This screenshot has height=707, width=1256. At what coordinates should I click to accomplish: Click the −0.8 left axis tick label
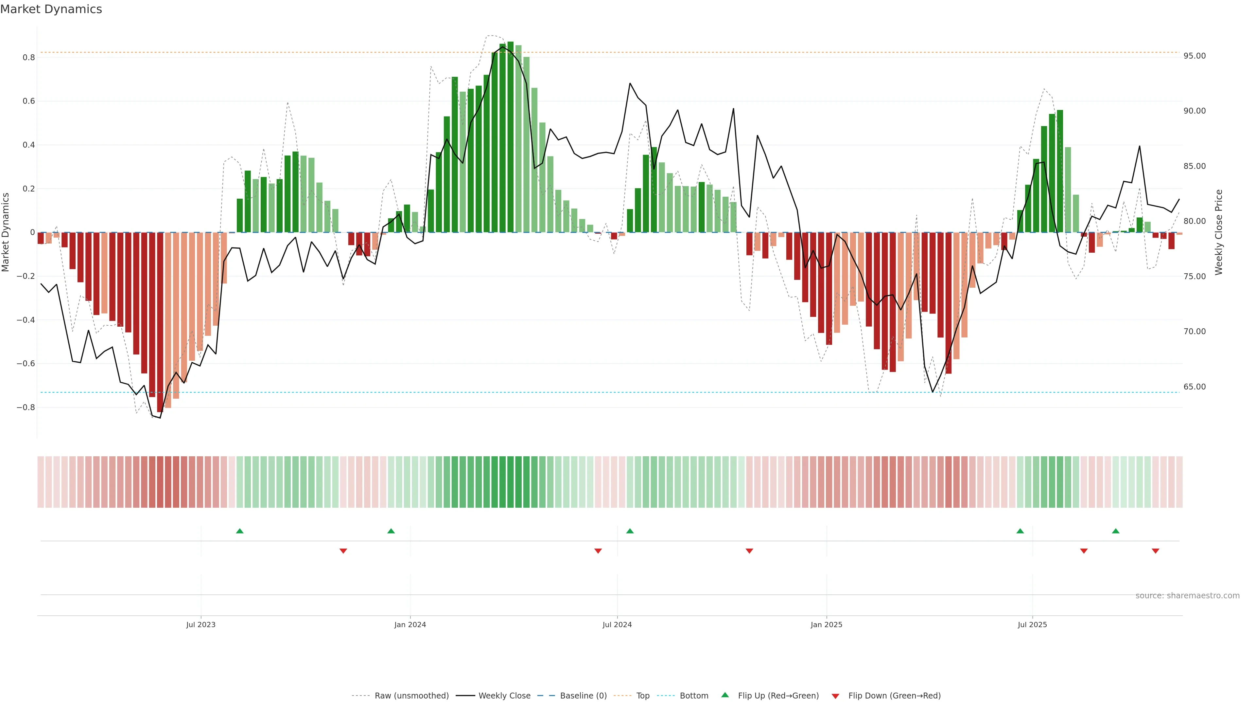pos(26,408)
